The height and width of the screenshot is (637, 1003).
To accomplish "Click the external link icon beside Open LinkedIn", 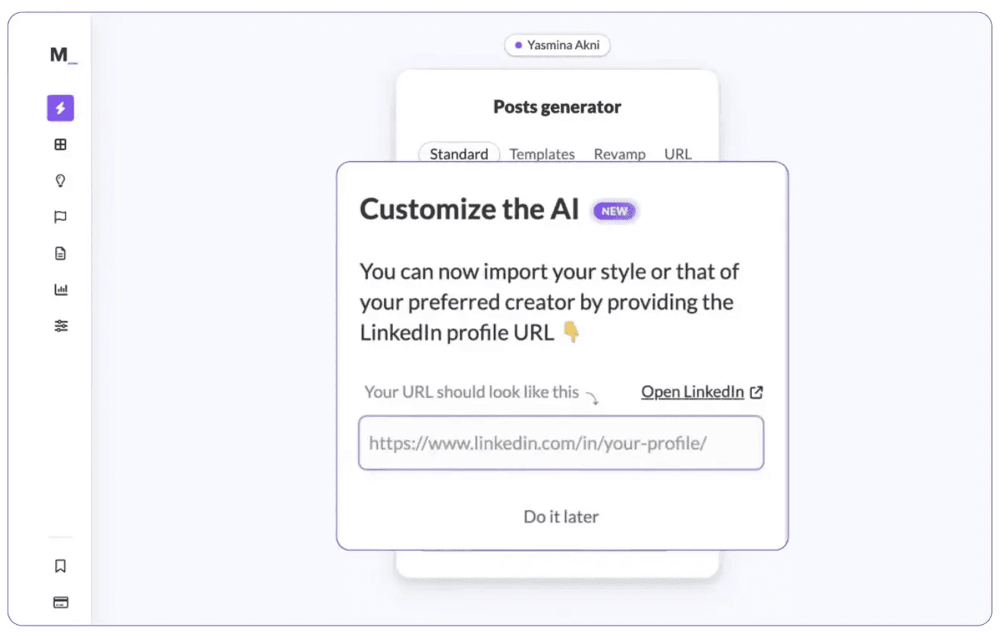I will click(x=756, y=392).
